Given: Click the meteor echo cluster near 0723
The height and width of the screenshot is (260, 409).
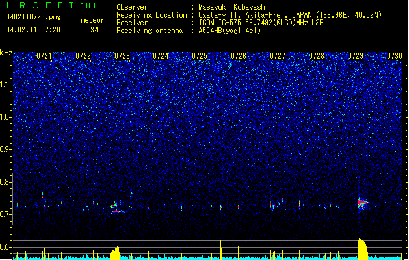Looking at the screenshot, I should click(118, 208).
